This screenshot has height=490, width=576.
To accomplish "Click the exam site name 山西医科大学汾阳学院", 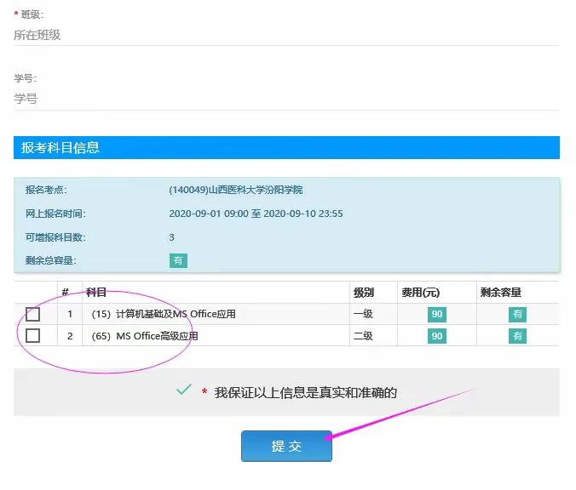I will (x=236, y=190).
